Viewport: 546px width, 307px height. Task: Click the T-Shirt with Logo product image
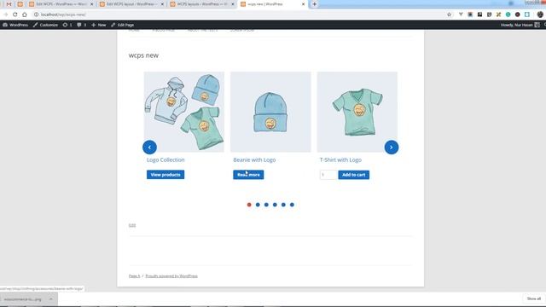pyautogui.click(x=357, y=112)
